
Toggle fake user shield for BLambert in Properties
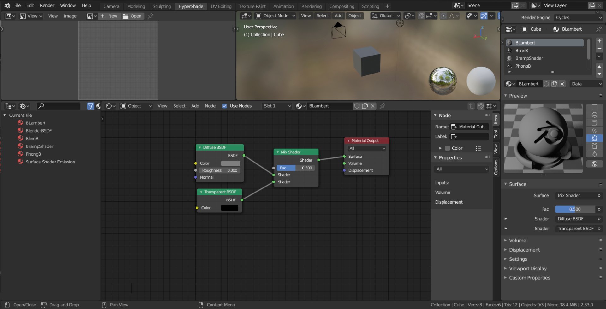pos(546,84)
